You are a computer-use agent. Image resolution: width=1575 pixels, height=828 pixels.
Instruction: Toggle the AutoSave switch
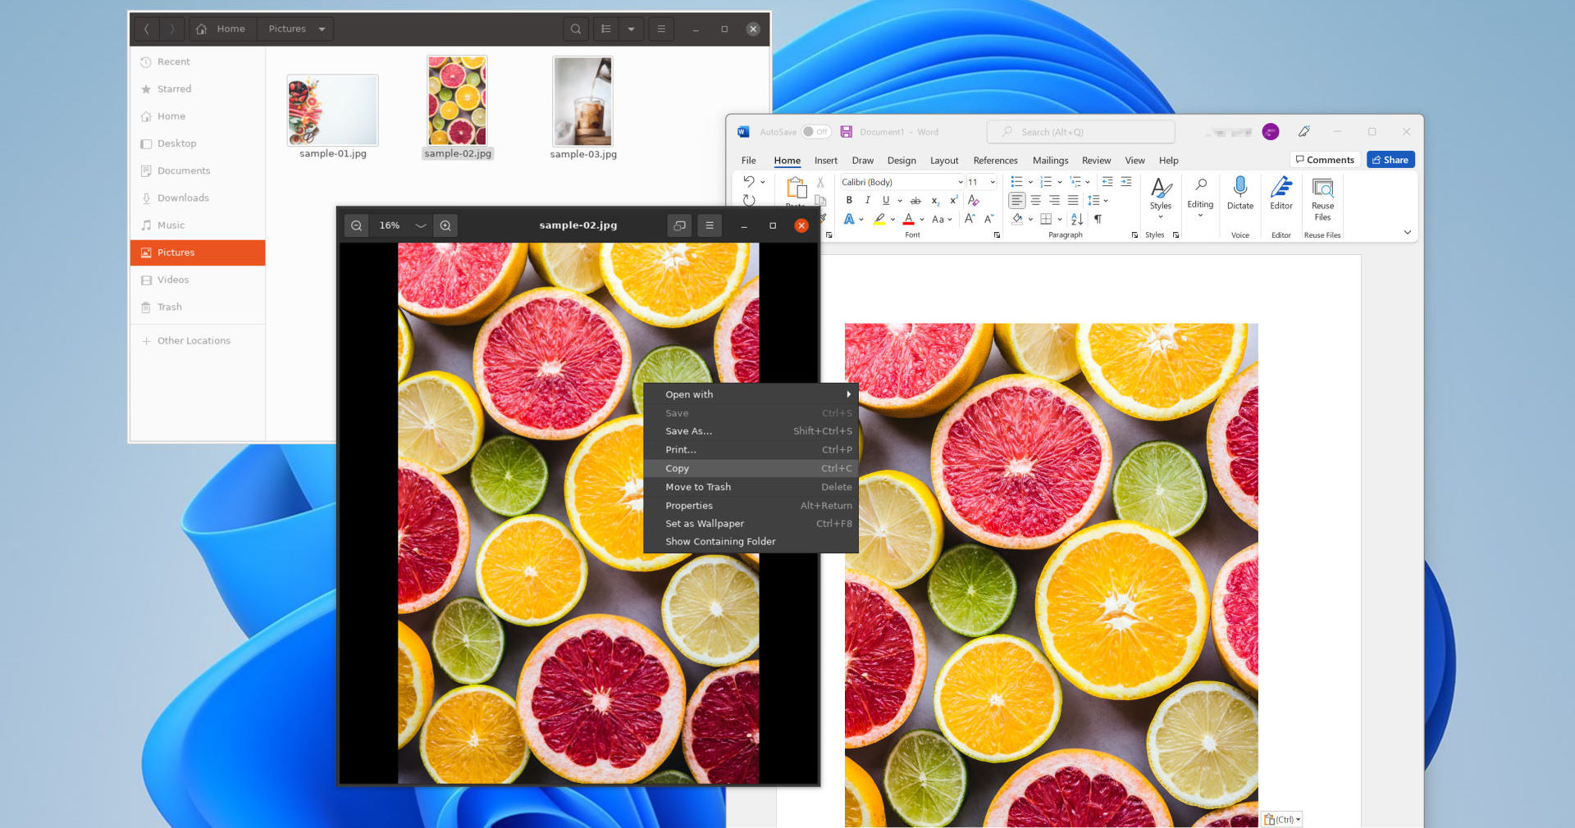click(816, 132)
